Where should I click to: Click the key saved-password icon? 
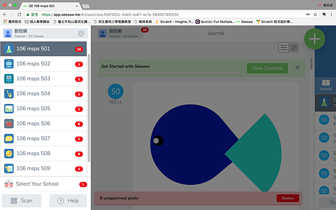coord(308,15)
